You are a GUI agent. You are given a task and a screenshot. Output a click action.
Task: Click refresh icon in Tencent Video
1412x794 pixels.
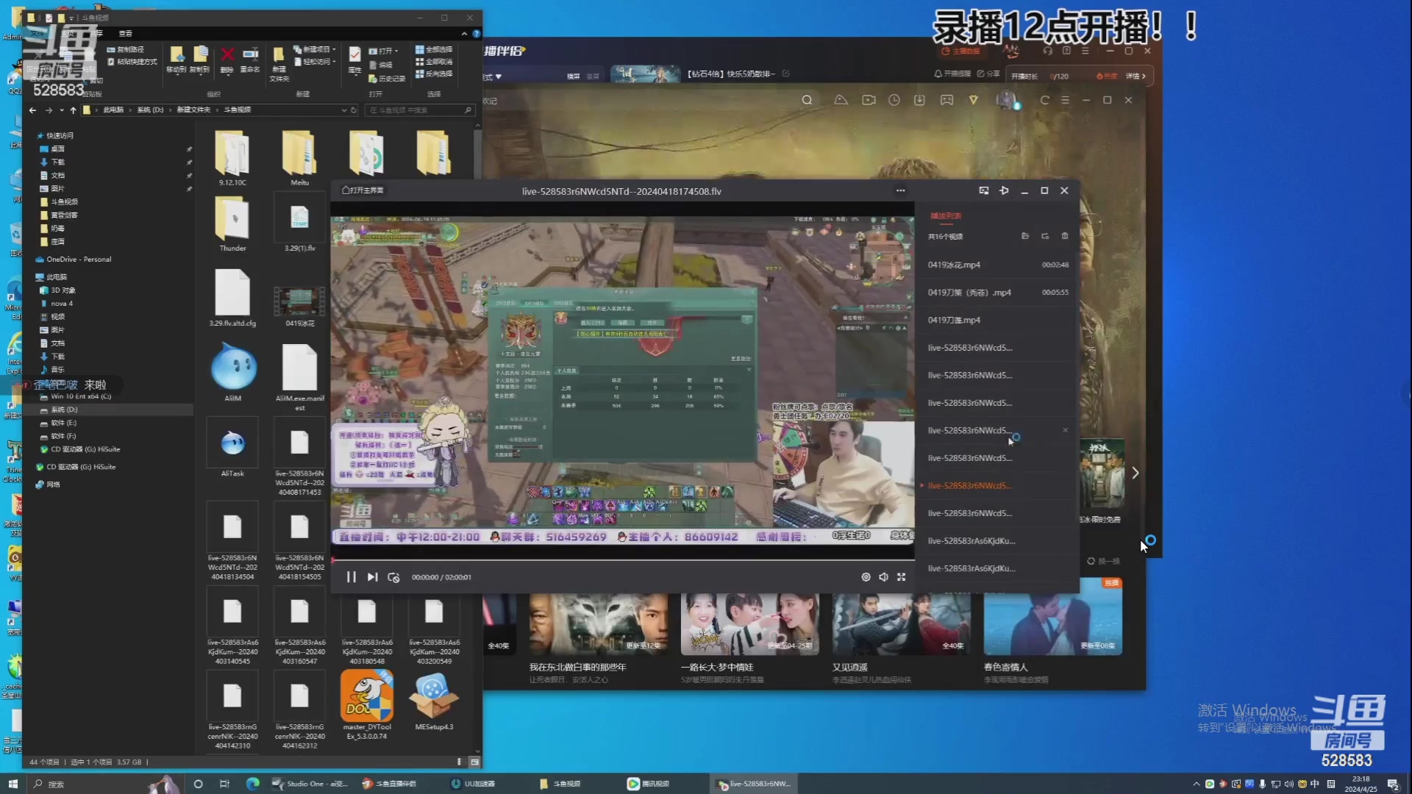point(1044,100)
